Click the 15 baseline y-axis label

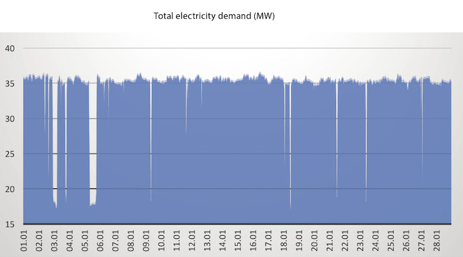[x=9, y=223]
